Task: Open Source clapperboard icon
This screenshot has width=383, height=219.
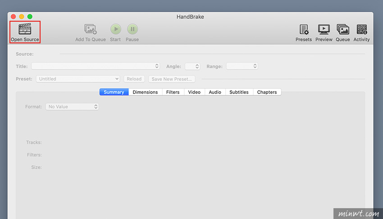Action: click(25, 29)
